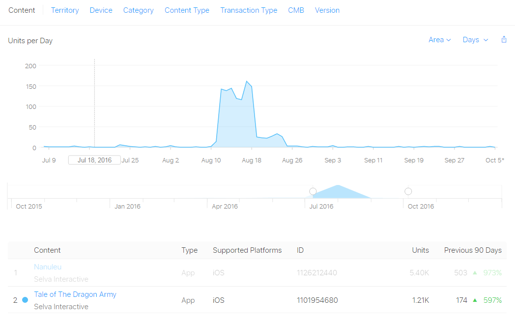Switch to Transaction Type tab
Image resolution: width=515 pixels, height=318 pixels.
pos(249,10)
